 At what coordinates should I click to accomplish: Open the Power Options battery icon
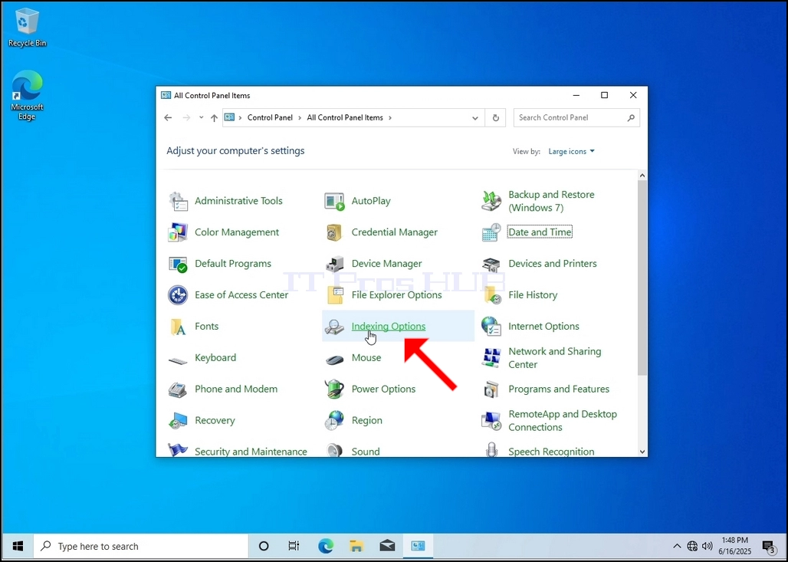335,389
